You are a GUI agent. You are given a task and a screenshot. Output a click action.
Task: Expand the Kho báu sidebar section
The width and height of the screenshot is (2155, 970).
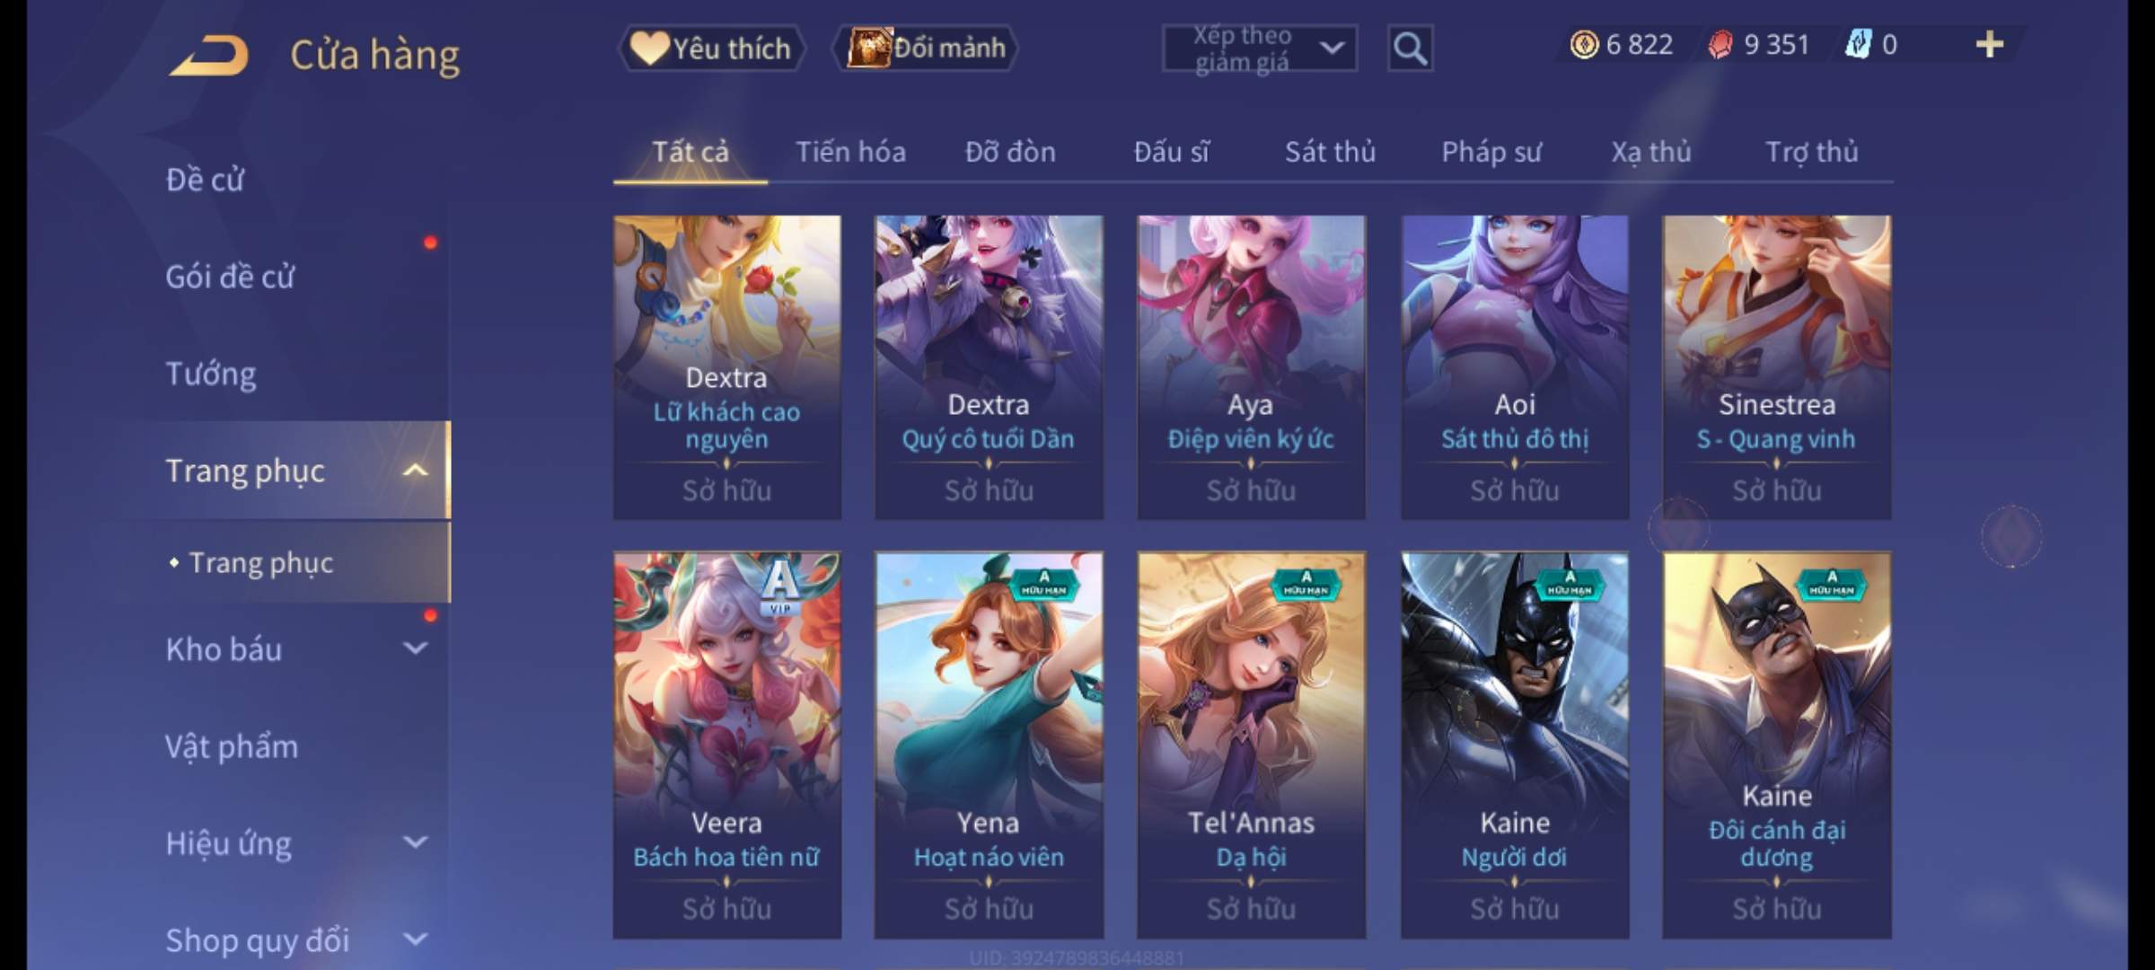point(415,648)
